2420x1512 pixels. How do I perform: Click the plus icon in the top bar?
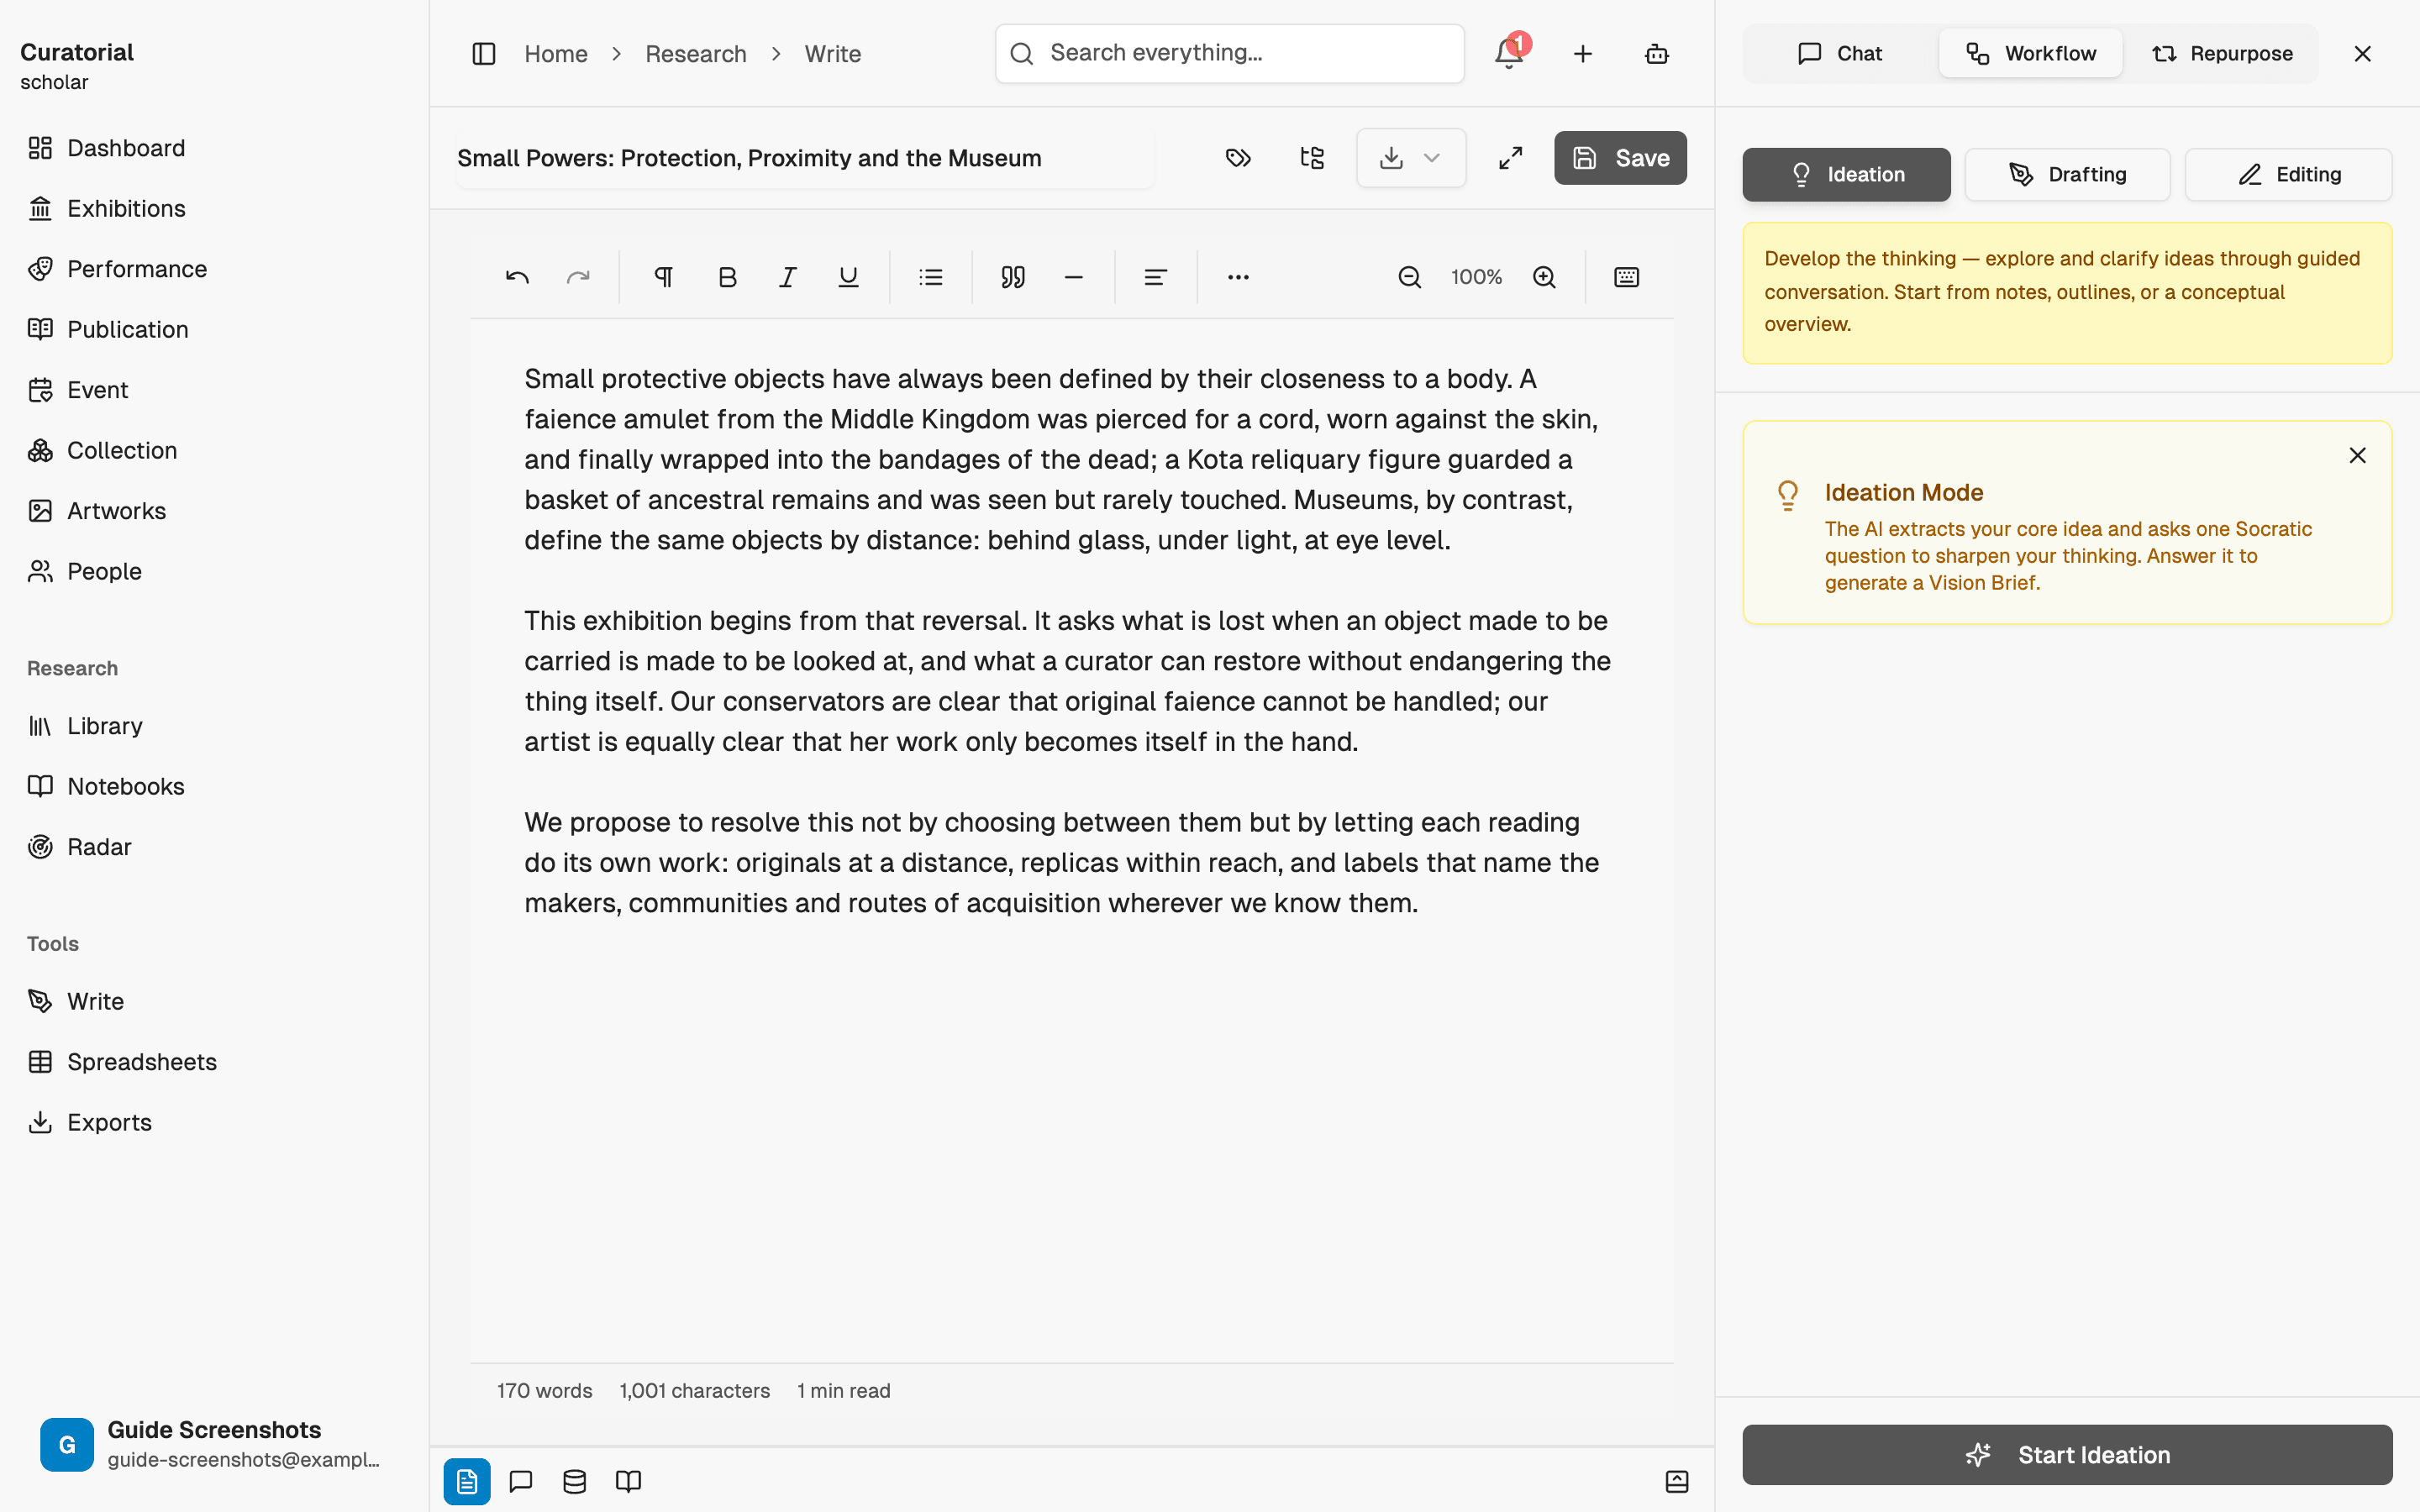1583,54
